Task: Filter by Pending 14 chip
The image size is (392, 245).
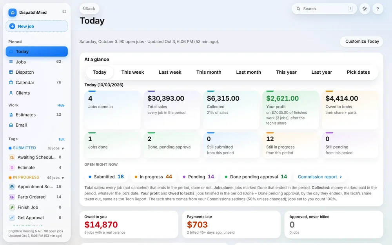Action: coord(198,177)
